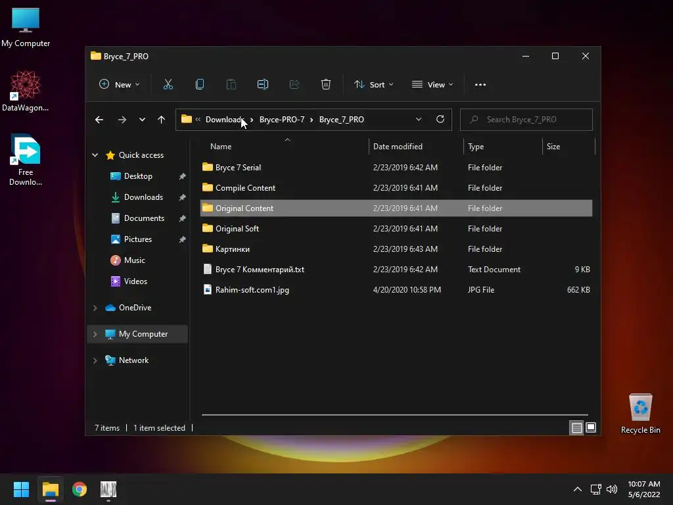
Task: Select Bryce 7 Комментарий.txt file
Action: click(396, 269)
